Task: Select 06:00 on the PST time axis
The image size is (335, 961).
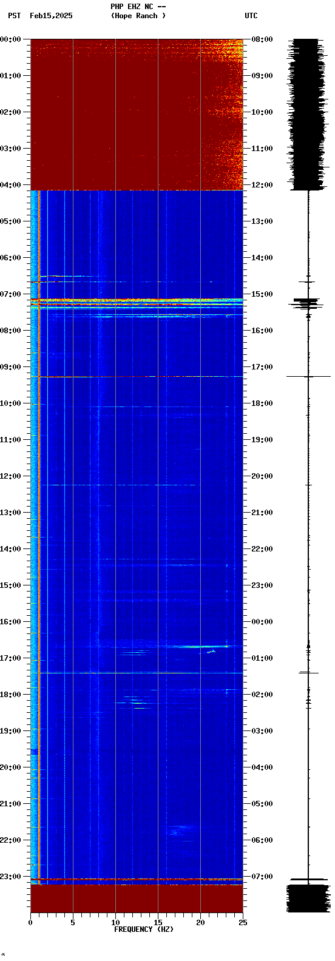Action: click(10, 257)
